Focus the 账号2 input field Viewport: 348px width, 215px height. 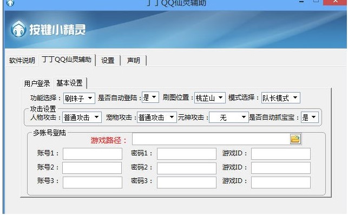(x=92, y=168)
